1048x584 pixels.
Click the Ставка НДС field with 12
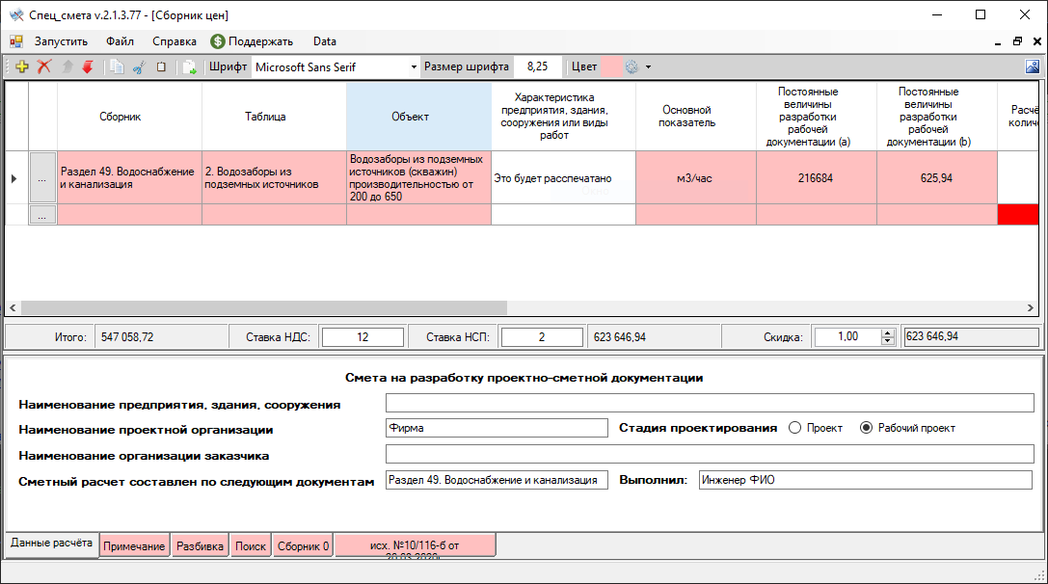[363, 337]
